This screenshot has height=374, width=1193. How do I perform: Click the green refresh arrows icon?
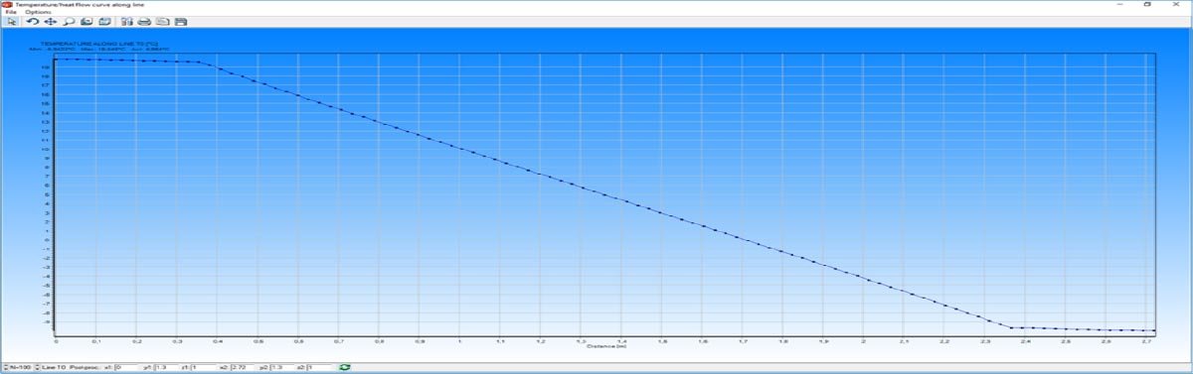pyautogui.click(x=345, y=367)
